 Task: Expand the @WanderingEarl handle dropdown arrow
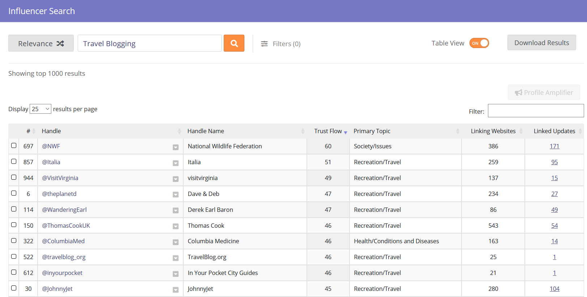[176, 210]
